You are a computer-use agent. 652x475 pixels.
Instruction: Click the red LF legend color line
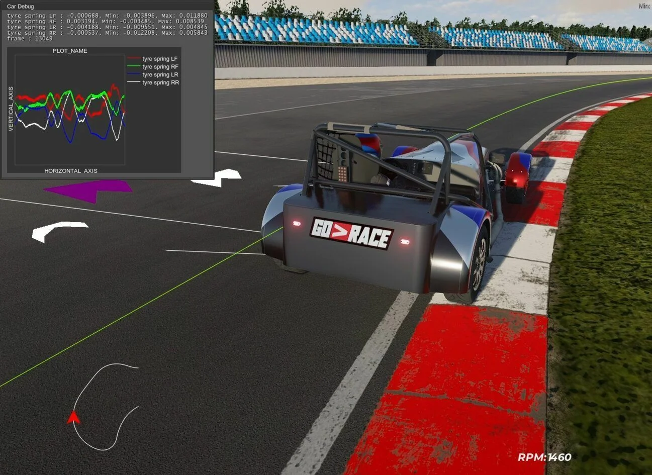click(134, 59)
